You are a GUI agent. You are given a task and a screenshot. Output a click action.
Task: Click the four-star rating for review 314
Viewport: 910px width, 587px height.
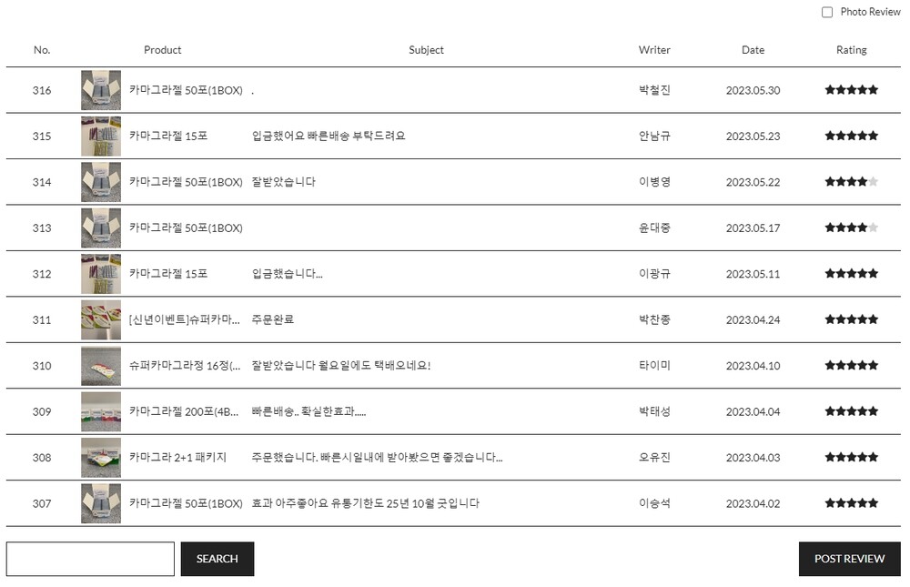coord(852,182)
